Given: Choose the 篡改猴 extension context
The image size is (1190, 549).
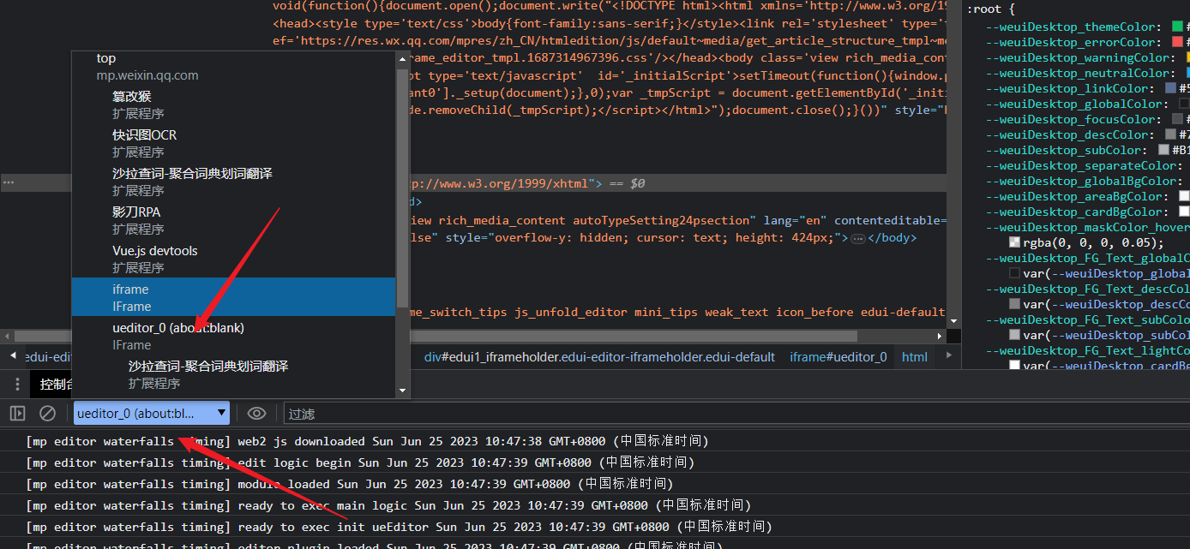Looking at the screenshot, I should (x=234, y=104).
